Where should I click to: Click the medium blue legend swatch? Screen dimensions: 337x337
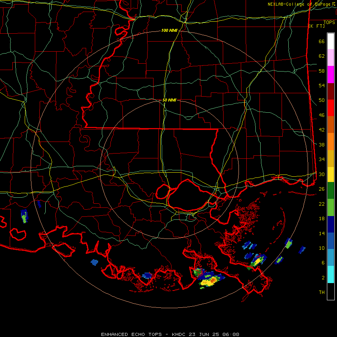pos(331,241)
